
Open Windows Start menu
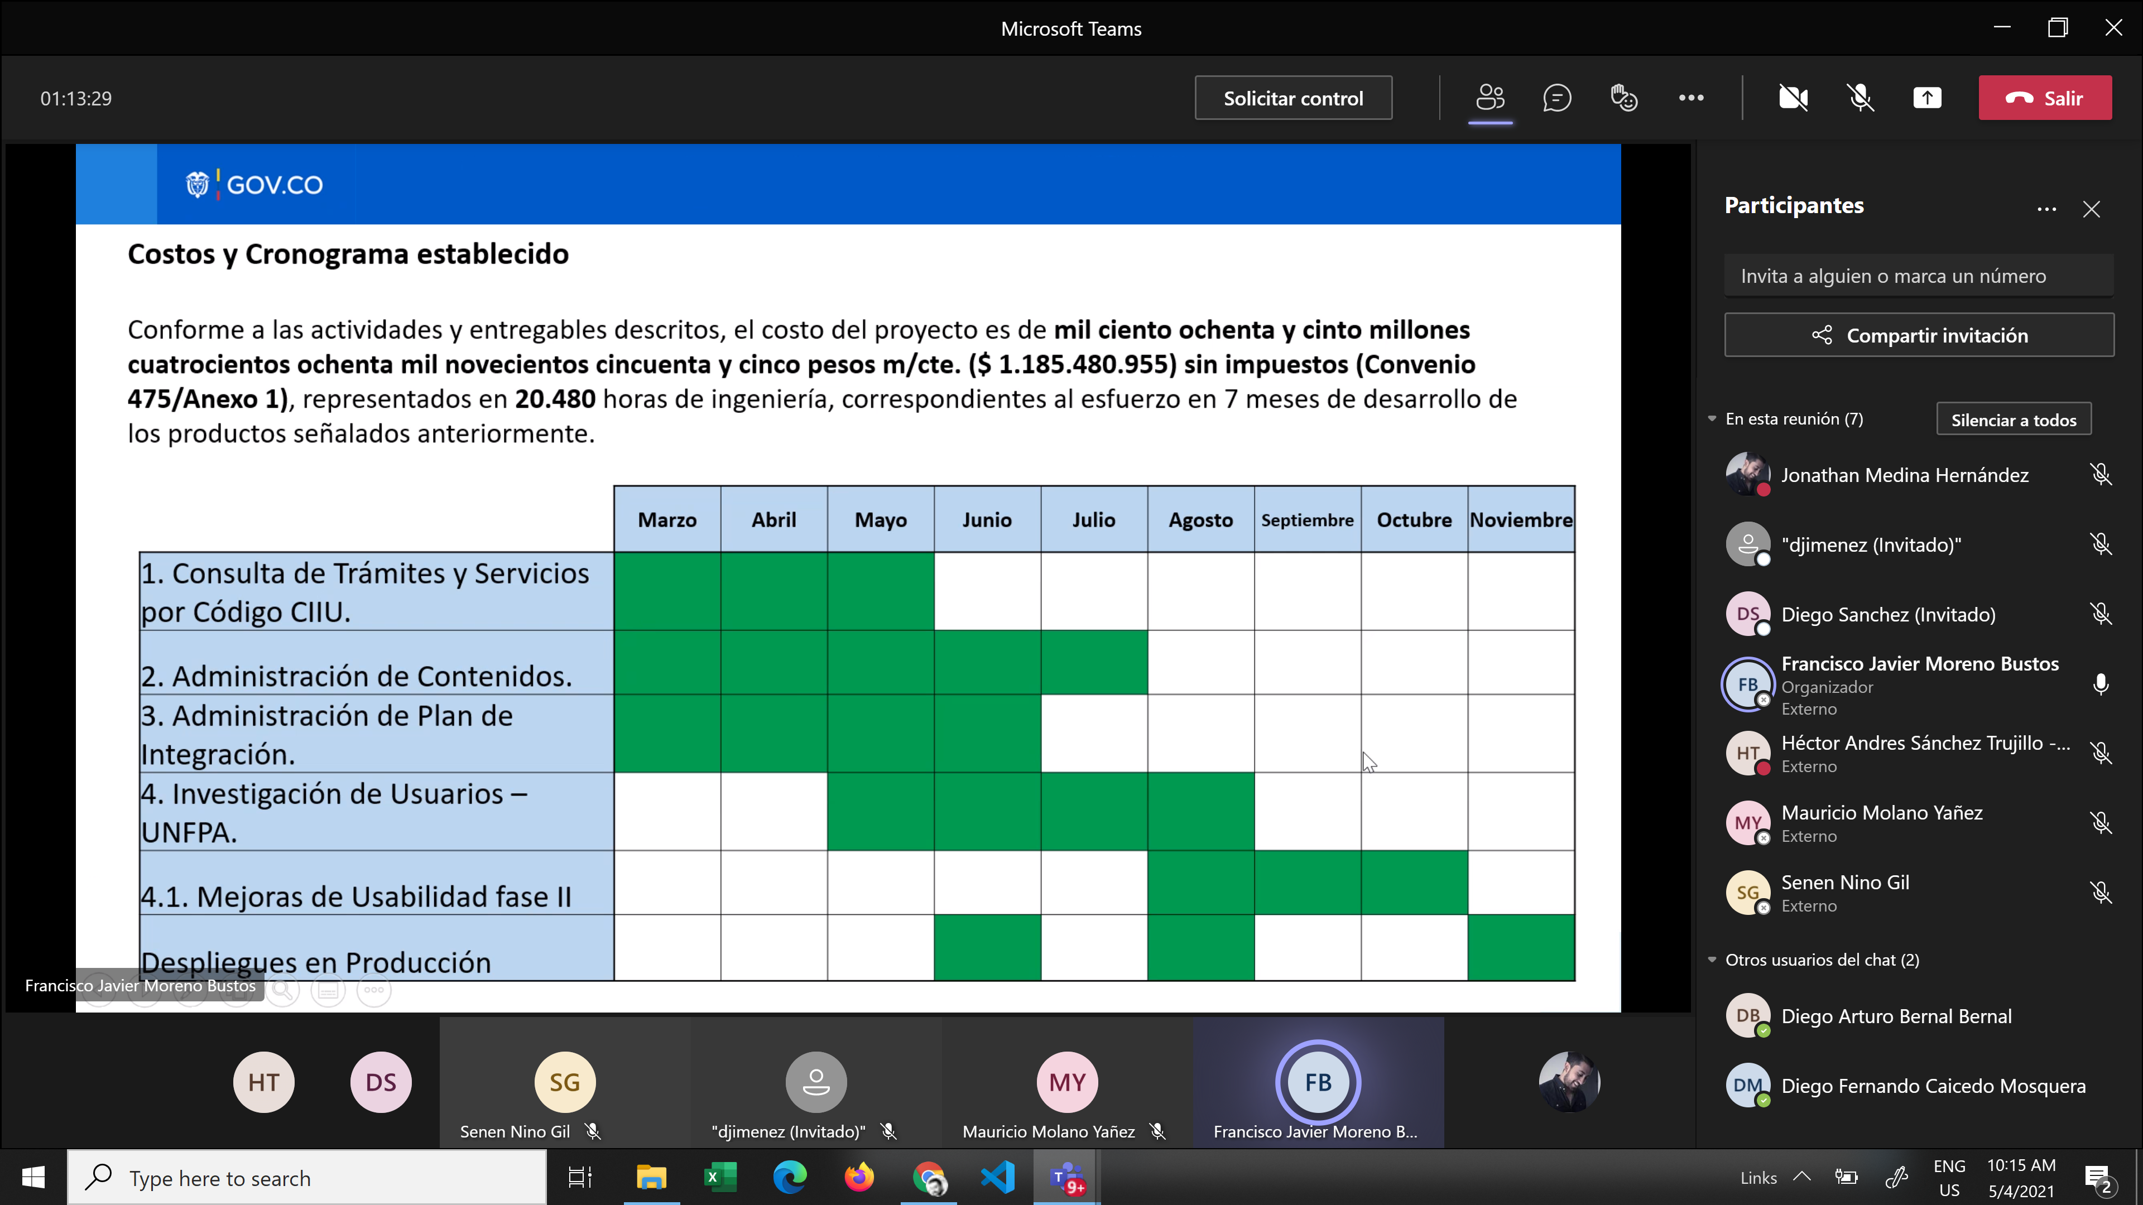pos(33,1178)
